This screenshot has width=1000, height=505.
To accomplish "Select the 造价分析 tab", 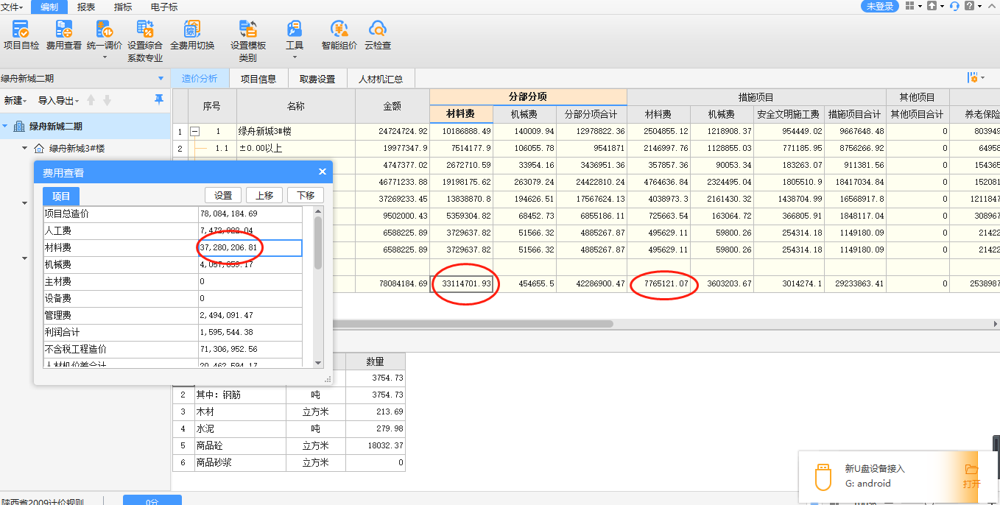I will pyautogui.click(x=200, y=79).
